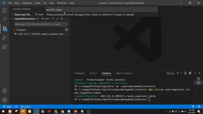Click the clock and date in system tray

coord(192,111)
